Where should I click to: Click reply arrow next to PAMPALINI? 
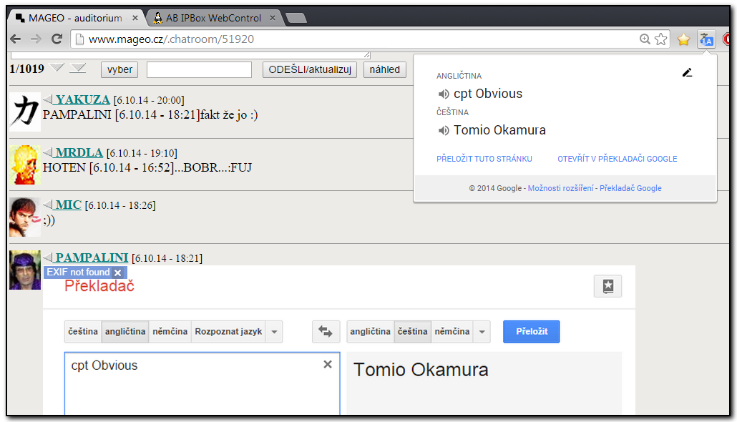pos(48,257)
